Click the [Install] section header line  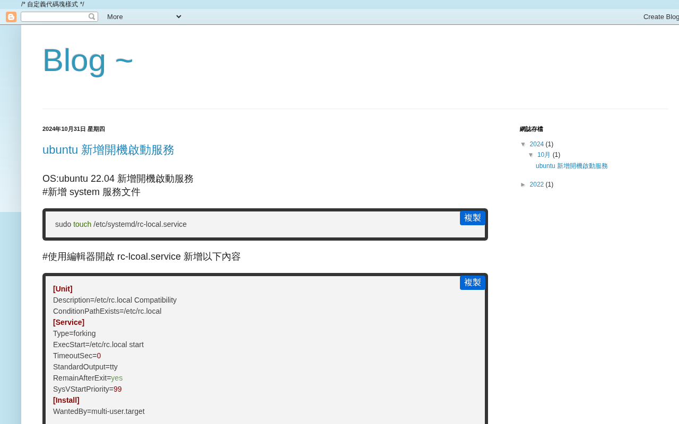[66, 400]
